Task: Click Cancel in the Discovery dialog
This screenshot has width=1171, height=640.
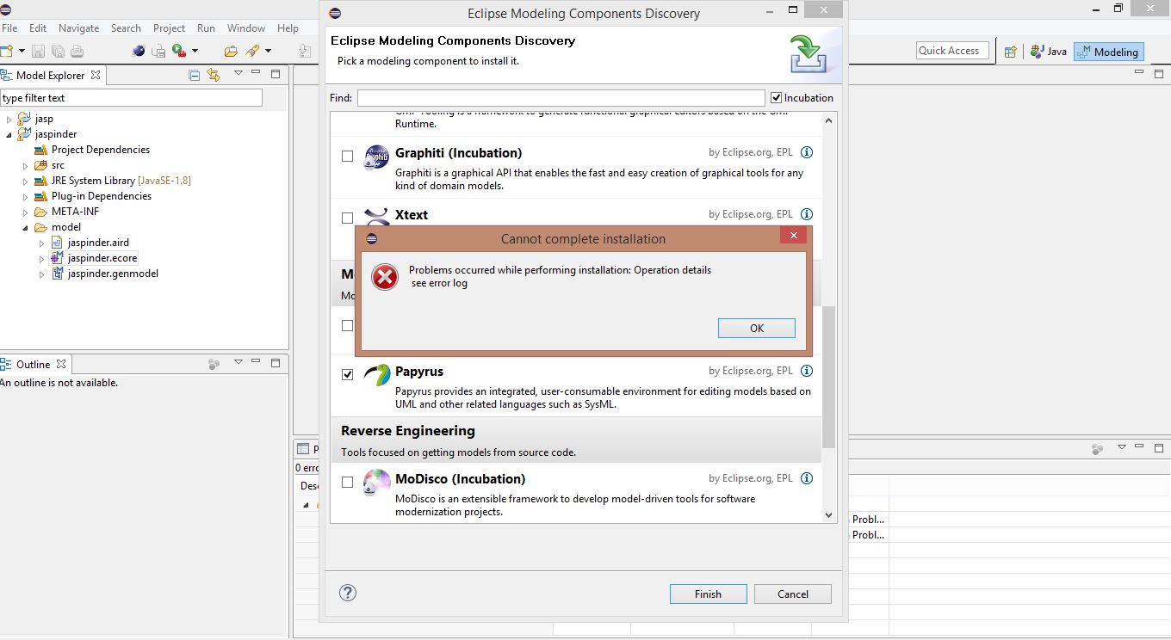Action: point(792,594)
